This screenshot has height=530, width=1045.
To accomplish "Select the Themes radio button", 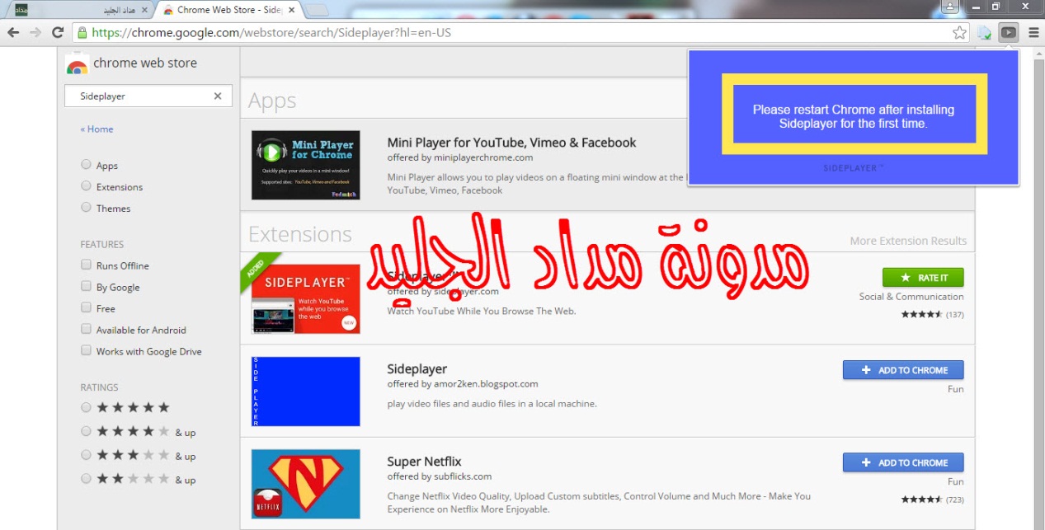I will tap(86, 208).
